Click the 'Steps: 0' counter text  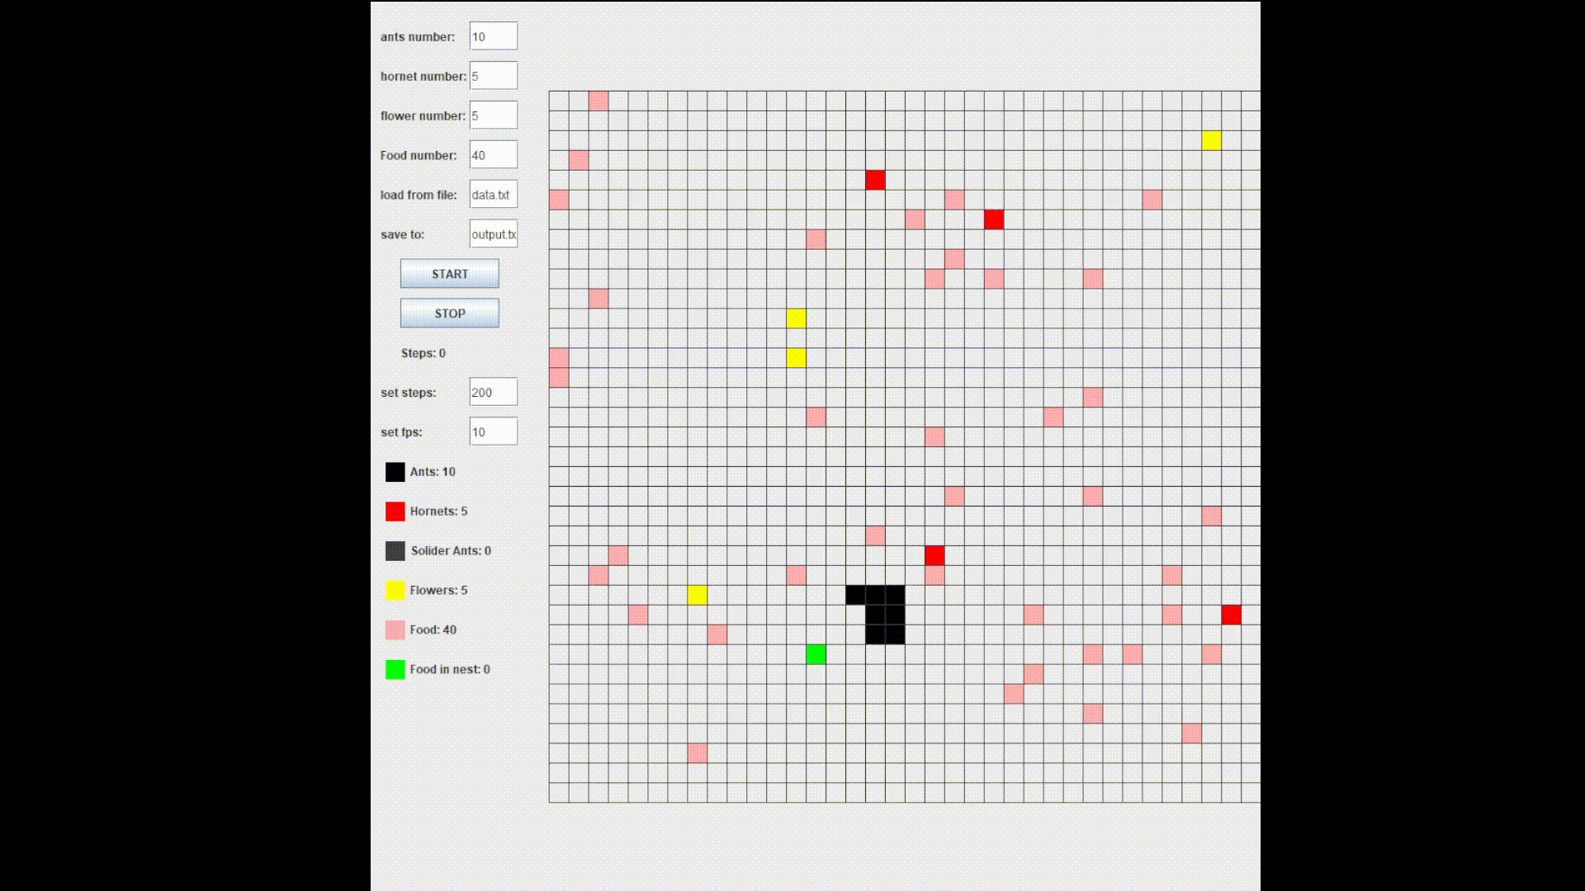point(423,353)
